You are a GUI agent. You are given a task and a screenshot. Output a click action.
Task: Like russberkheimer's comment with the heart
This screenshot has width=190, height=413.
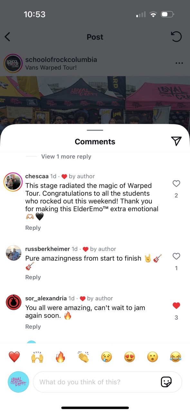(x=176, y=256)
